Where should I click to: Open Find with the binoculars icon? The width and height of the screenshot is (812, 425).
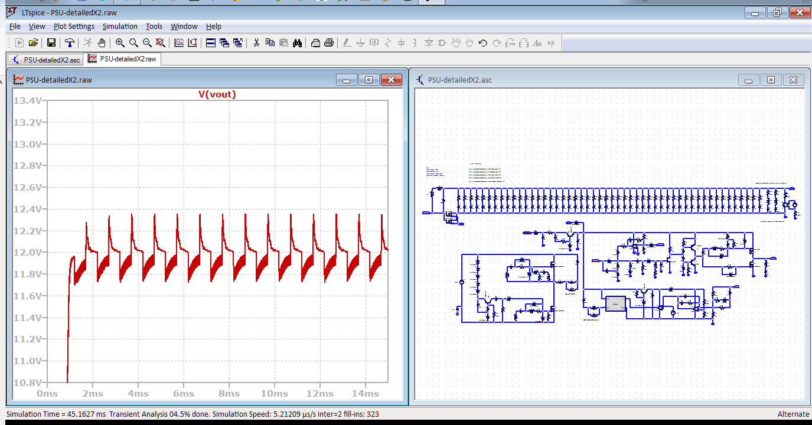297,42
